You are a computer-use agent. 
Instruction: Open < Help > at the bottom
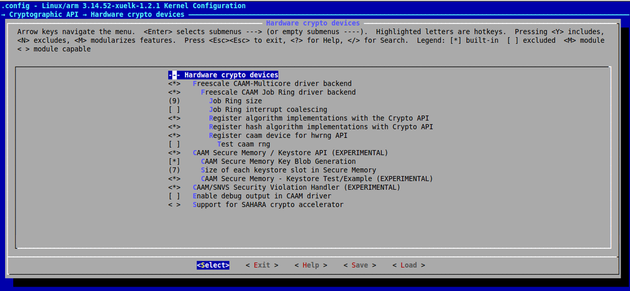point(311,265)
